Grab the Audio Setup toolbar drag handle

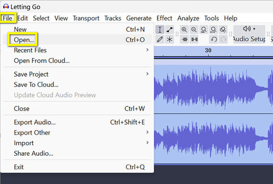pyautogui.click(x=231, y=34)
